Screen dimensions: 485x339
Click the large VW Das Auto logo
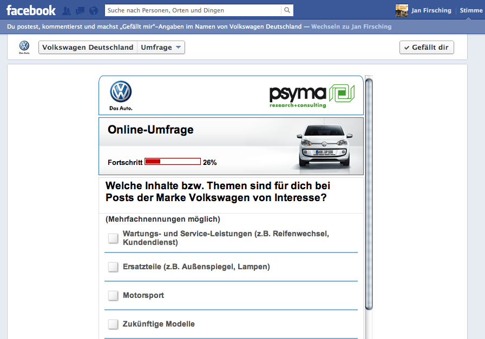121,96
